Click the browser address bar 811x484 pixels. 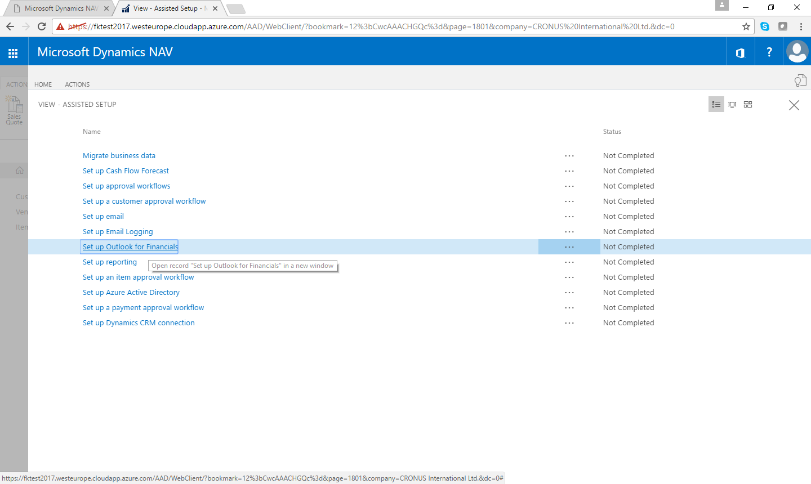tap(394, 26)
